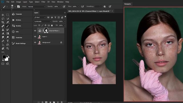
Task: Select the Path Selection tool
Action: point(3,45)
